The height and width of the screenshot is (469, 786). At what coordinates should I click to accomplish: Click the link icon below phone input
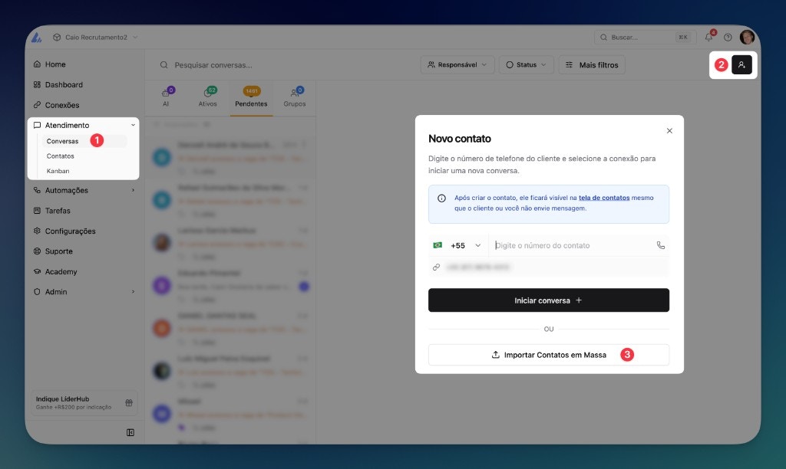click(437, 267)
